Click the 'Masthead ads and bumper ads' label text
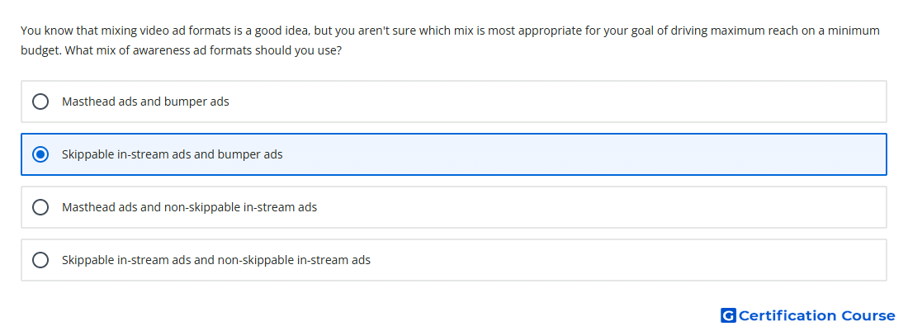 click(x=145, y=102)
